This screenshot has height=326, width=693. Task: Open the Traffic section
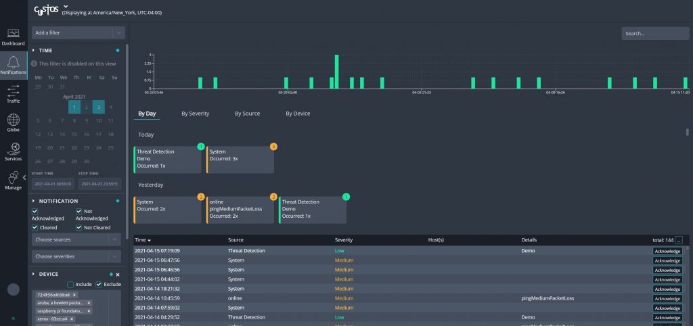[x=13, y=93]
